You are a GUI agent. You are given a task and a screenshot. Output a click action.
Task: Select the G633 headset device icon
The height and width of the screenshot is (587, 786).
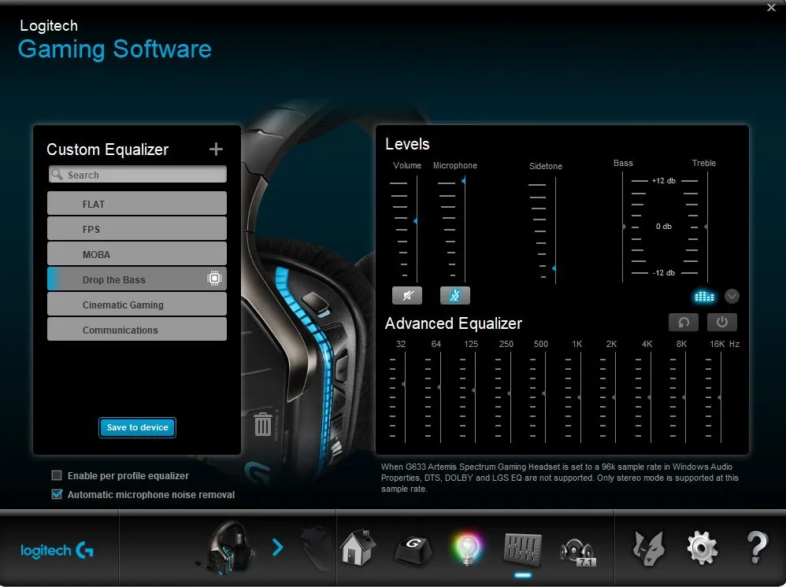pyautogui.click(x=227, y=549)
